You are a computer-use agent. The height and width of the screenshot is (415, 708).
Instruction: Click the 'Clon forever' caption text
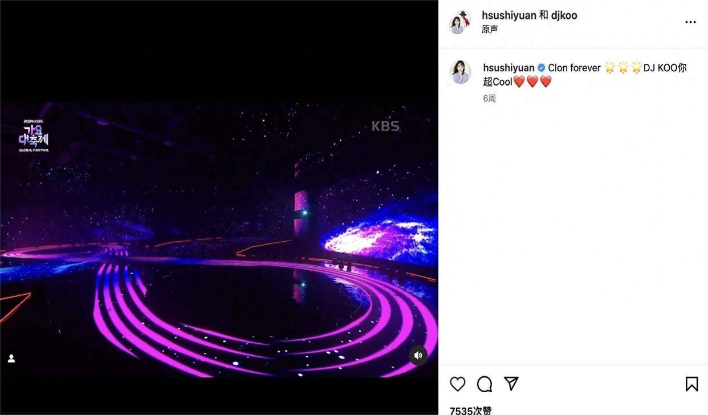(x=574, y=68)
